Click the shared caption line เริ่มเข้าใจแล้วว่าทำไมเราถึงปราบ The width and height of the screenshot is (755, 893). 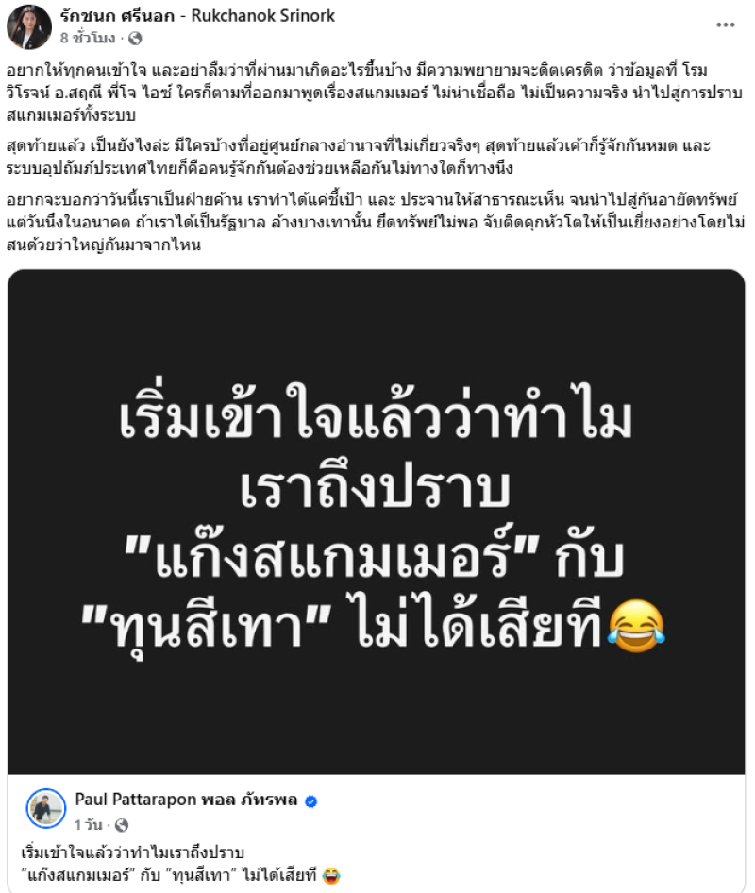coord(133,852)
